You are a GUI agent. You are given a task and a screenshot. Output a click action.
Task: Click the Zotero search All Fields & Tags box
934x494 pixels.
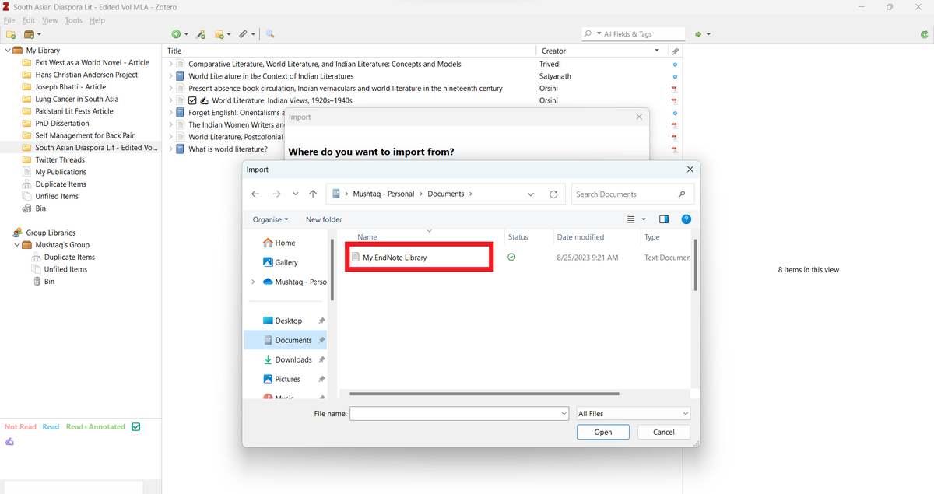(x=634, y=34)
